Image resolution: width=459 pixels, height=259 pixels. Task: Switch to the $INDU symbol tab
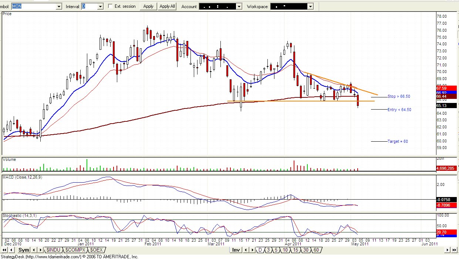(53, 250)
